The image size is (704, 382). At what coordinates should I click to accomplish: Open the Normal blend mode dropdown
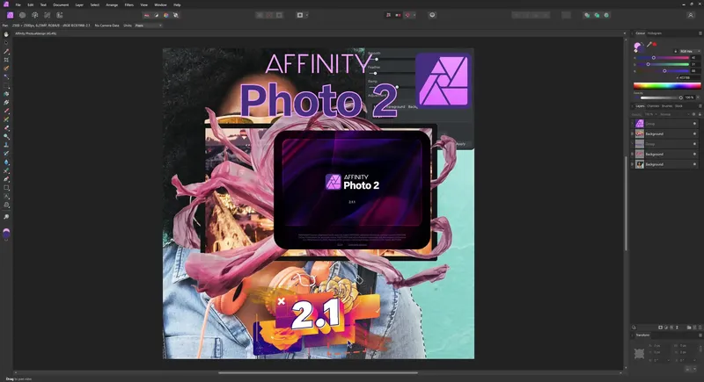point(674,114)
